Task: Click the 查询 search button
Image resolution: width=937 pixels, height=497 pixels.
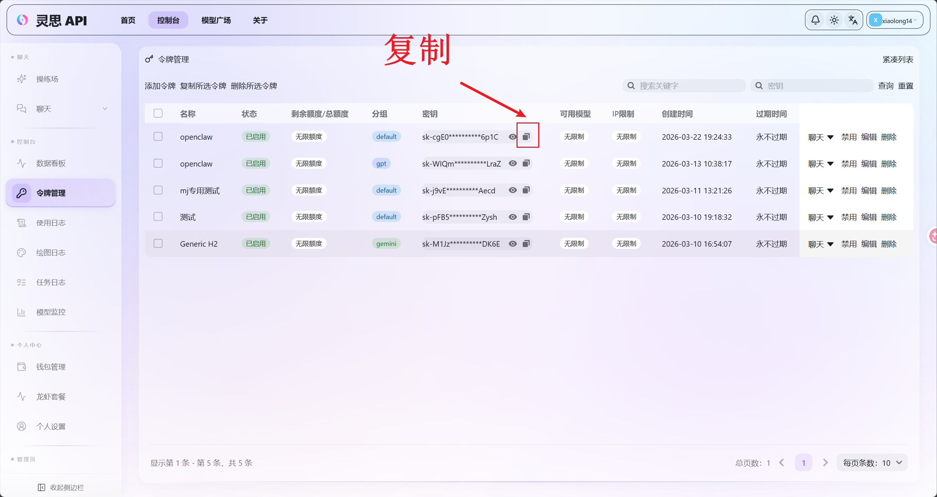Action: point(886,86)
